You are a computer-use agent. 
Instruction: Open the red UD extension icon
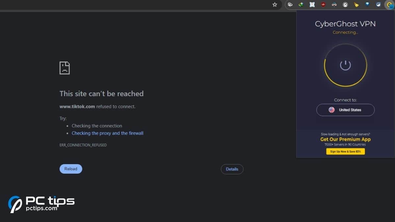[x=323, y=5]
